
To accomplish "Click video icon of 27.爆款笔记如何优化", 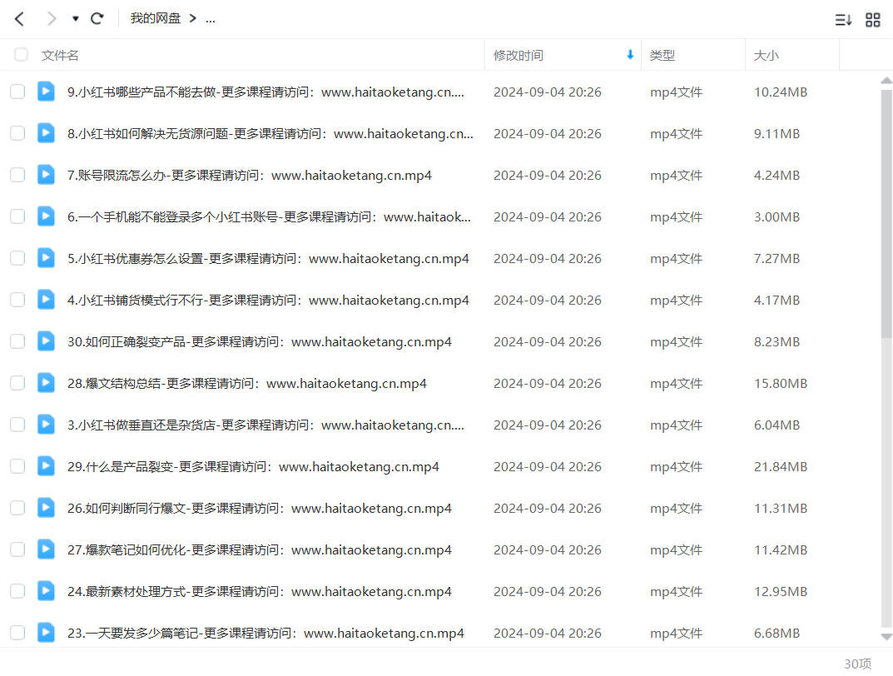I will click(x=46, y=549).
